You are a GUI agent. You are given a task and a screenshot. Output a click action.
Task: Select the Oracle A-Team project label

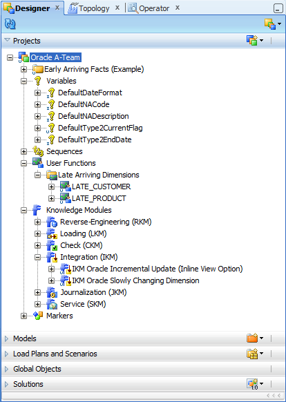point(55,57)
